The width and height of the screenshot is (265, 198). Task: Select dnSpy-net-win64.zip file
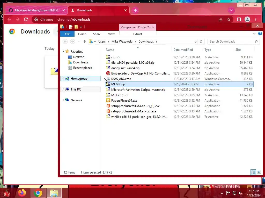coord(125,68)
